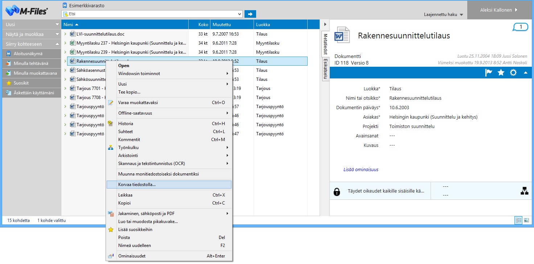This screenshot has height=264, width=534.
Task: Open the Laajennettu haku dropdown
Action: 444,15
